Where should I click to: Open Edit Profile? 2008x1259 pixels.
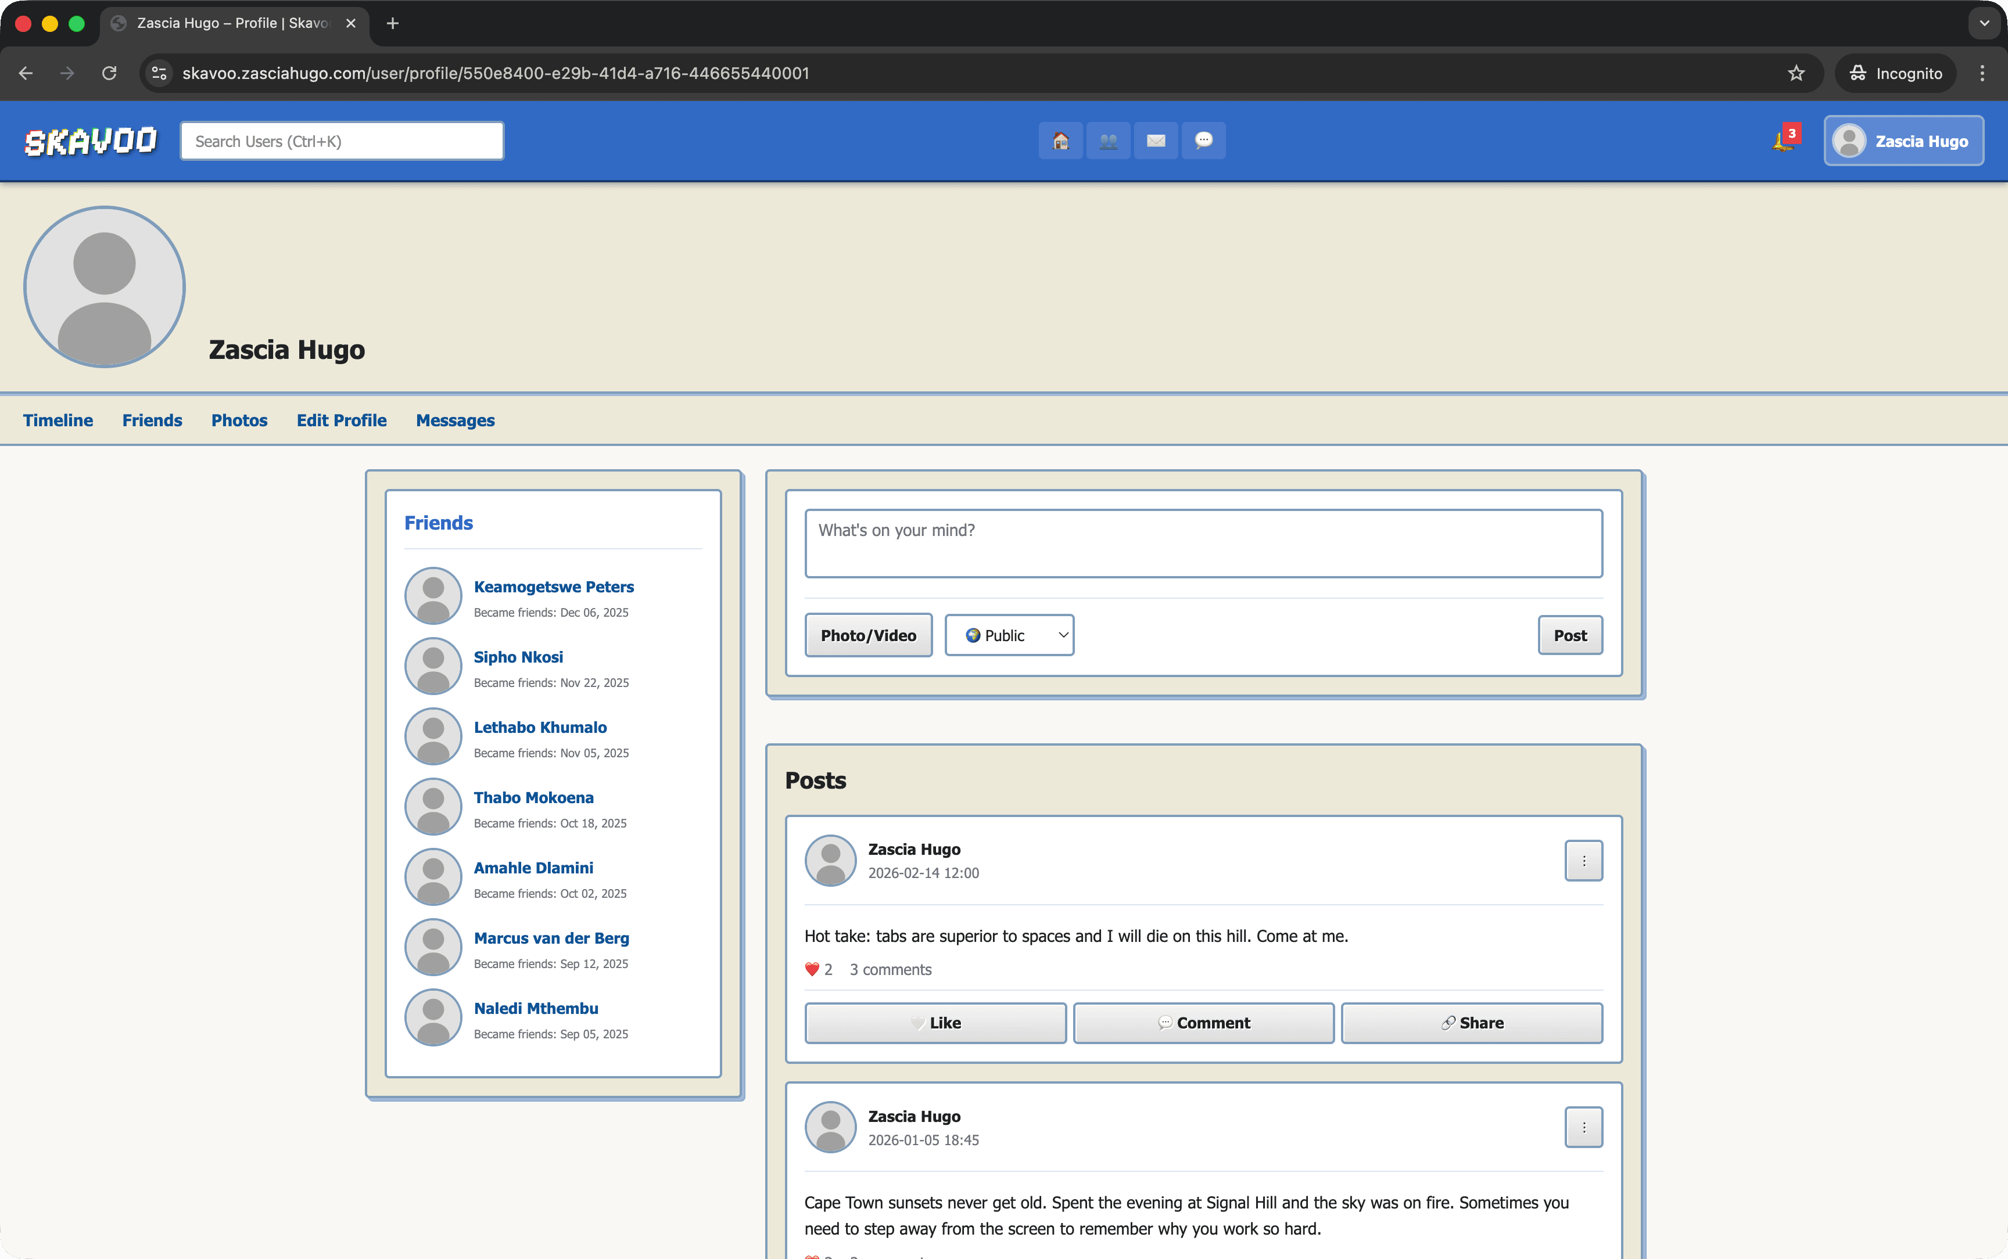pos(340,420)
